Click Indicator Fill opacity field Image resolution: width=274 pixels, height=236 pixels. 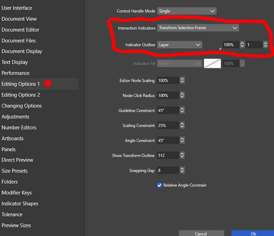(231, 63)
